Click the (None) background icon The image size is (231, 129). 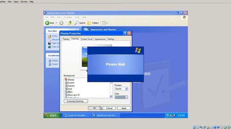point(66,80)
